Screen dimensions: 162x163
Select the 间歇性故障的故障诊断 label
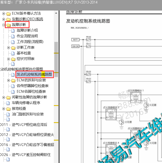point(29,97)
